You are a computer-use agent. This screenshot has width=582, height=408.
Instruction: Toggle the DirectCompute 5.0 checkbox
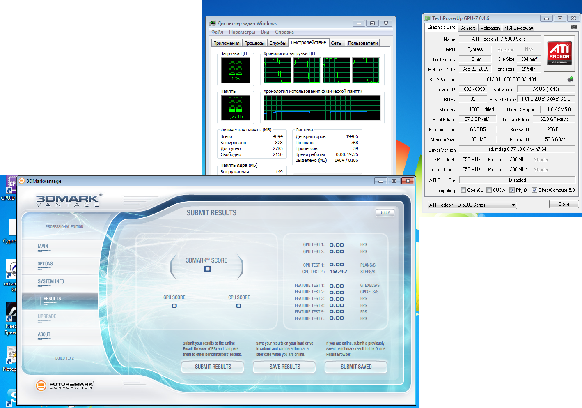(535, 190)
